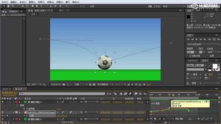
Task: Click the timeline layer search field
Action: (62, 94)
